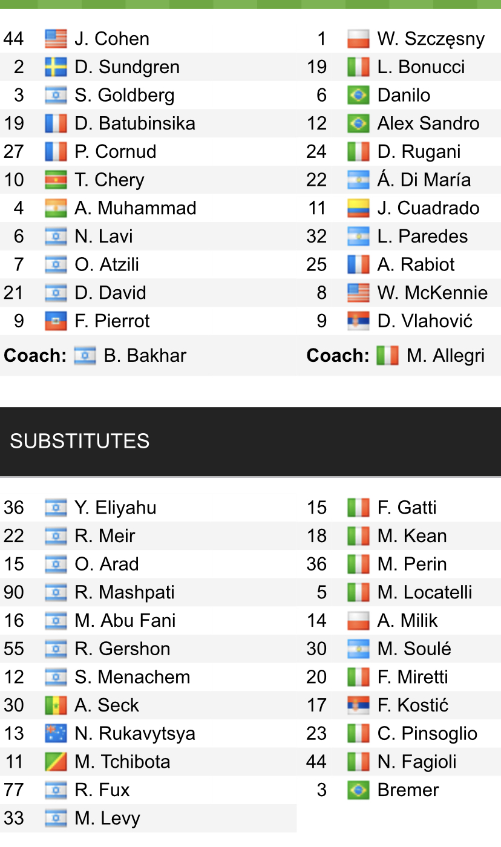Open substitute Bremer
The width and height of the screenshot is (501, 847).
408,790
